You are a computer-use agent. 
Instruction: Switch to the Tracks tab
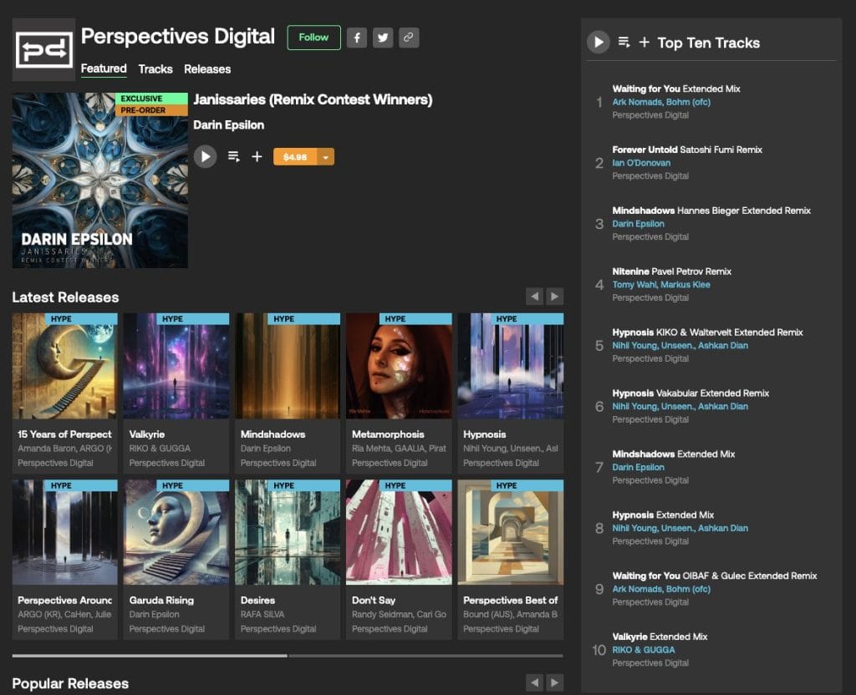pyautogui.click(x=155, y=69)
